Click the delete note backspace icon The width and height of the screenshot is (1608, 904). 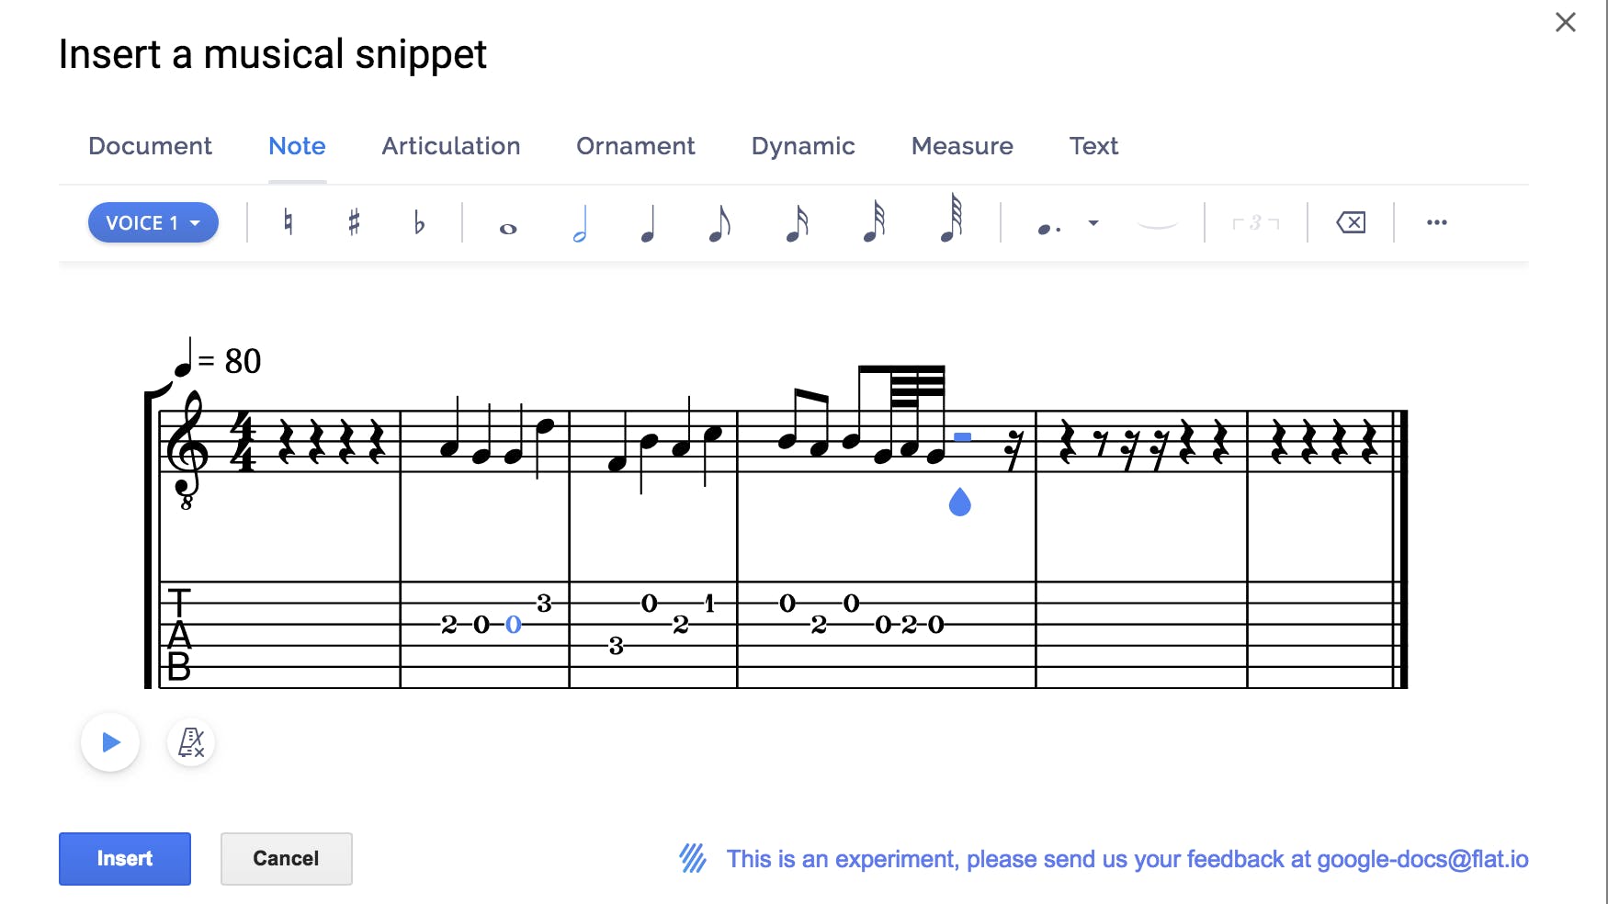(1351, 222)
